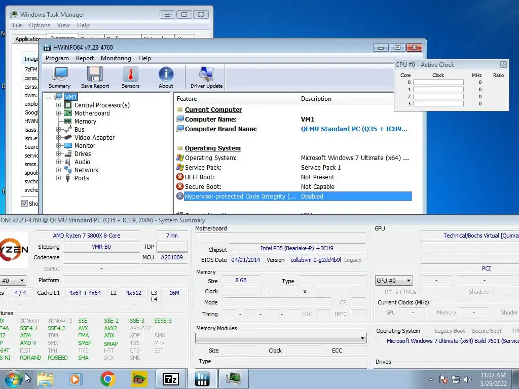
Task: Select the Hypervisor-protected Code Integrity row
Action: click(294, 196)
